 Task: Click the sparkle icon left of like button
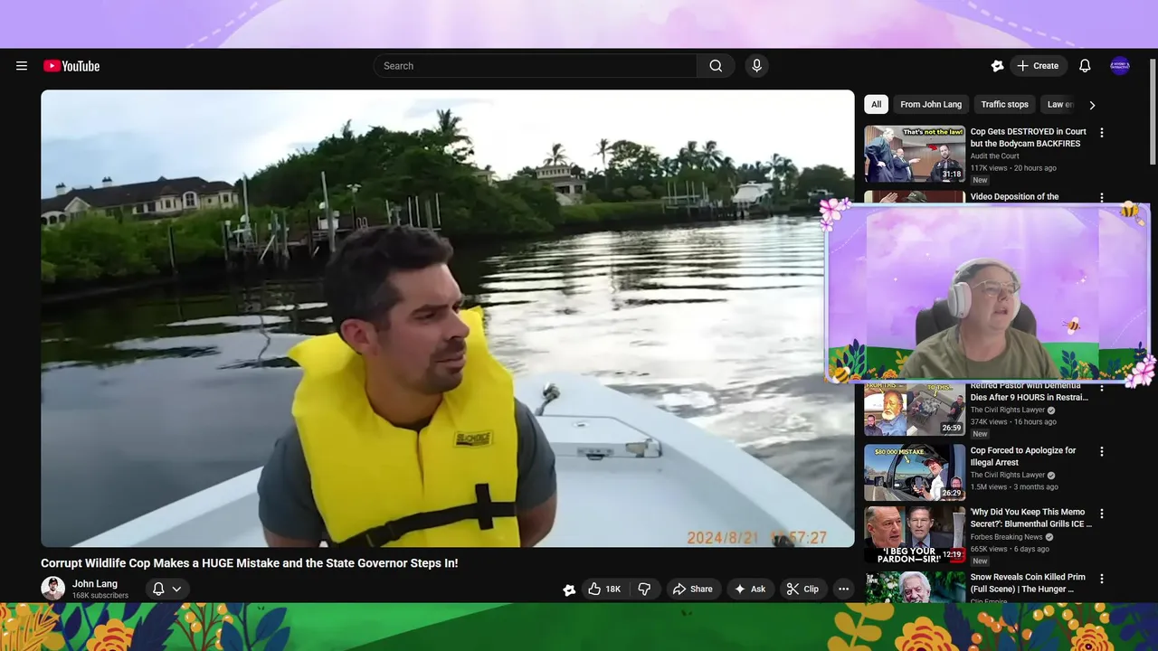(x=569, y=590)
